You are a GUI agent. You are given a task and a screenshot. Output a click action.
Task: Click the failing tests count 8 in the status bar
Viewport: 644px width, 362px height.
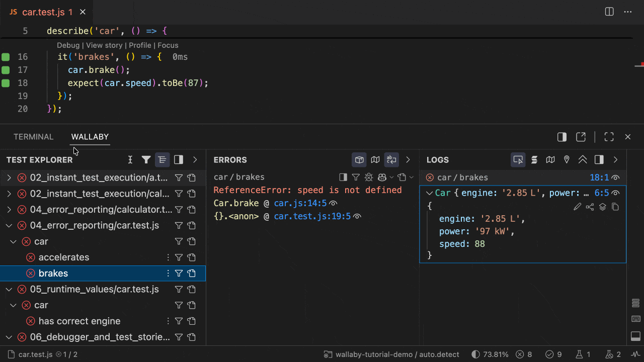click(524, 354)
